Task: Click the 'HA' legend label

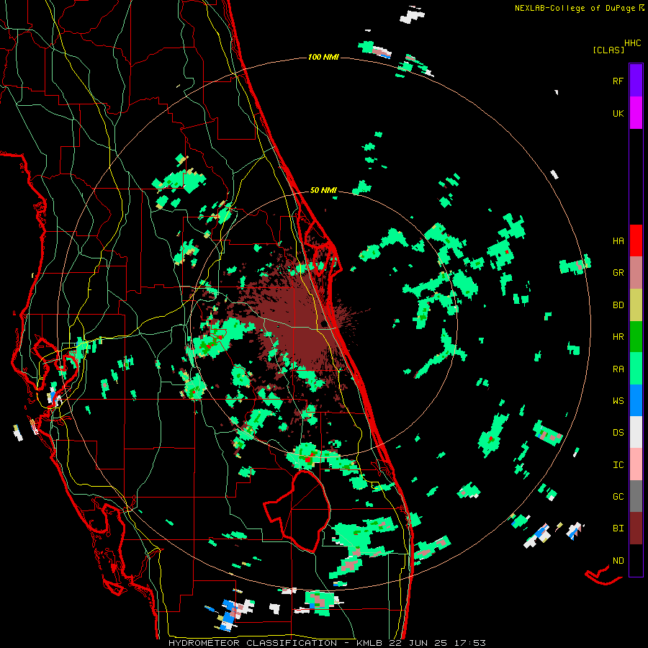Action: pyautogui.click(x=618, y=240)
